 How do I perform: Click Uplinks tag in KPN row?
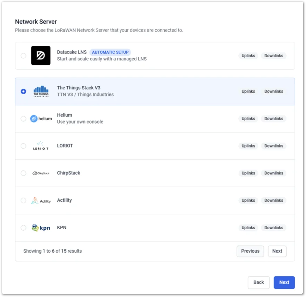(x=248, y=227)
